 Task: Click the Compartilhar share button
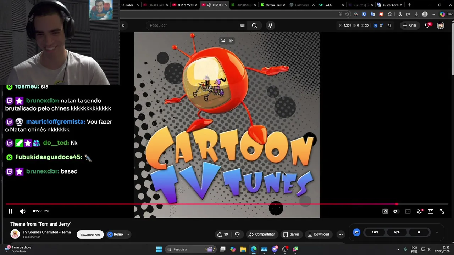[x=262, y=234]
